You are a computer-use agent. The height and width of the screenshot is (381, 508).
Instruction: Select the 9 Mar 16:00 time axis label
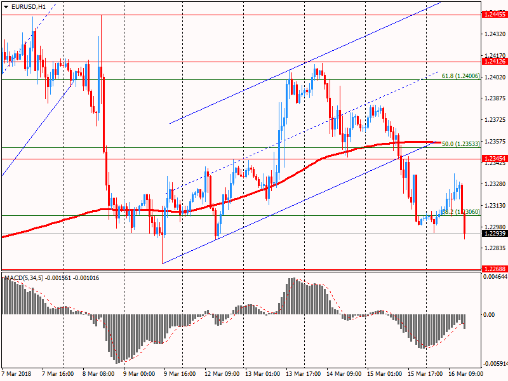click(180, 374)
